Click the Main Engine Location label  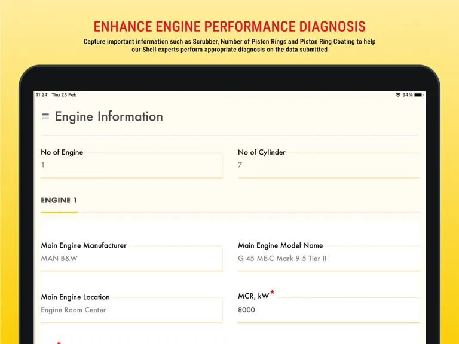click(x=75, y=297)
